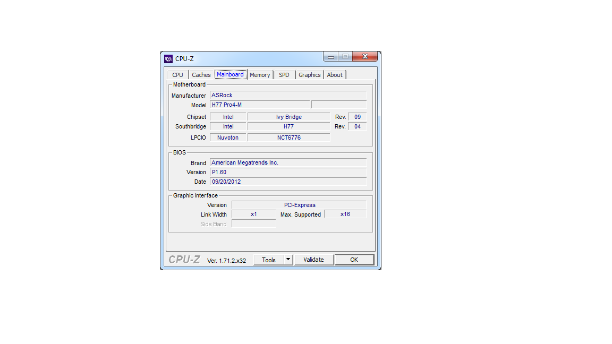Click the Southbridge revision 04 value
The width and height of the screenshot is (612, 344).
pos(358,127)
